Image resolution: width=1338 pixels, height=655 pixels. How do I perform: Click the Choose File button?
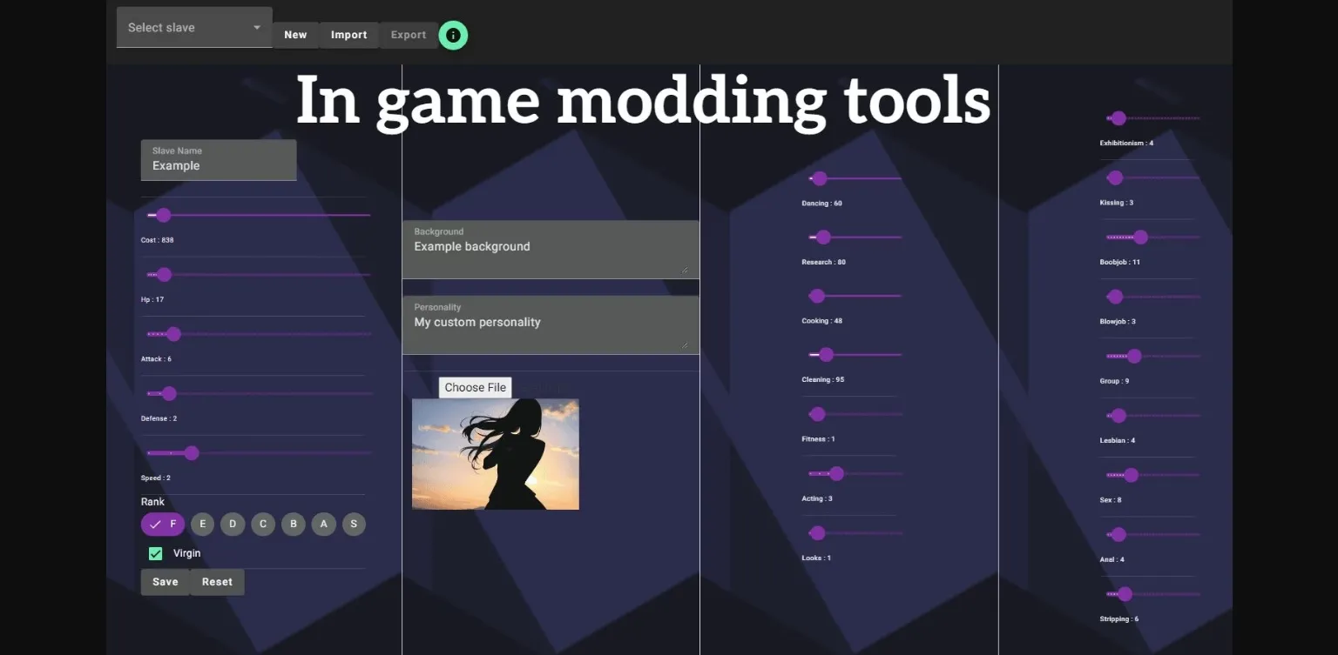(475, 388)
